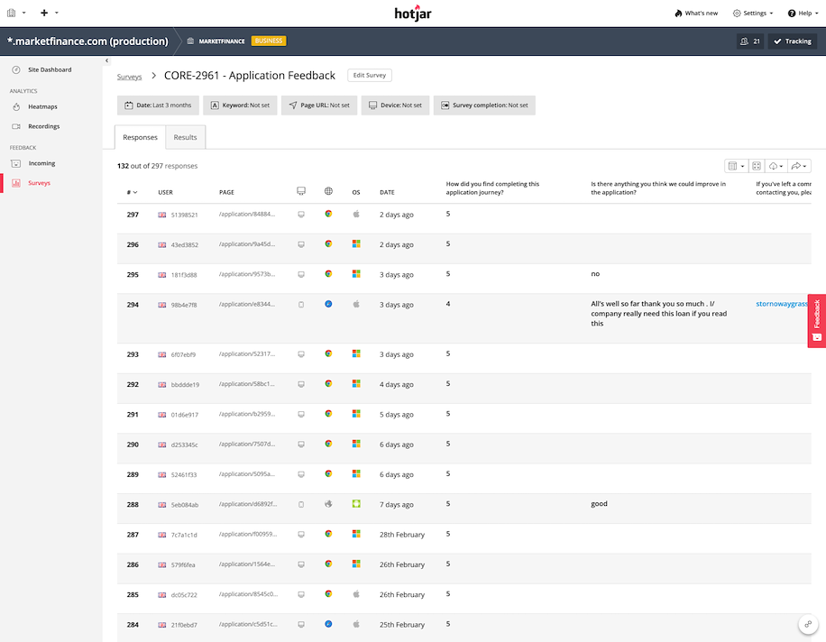The image size is (826, 642).
Task: Click the mobile device icon in row 294
Action: pos(301,305)
